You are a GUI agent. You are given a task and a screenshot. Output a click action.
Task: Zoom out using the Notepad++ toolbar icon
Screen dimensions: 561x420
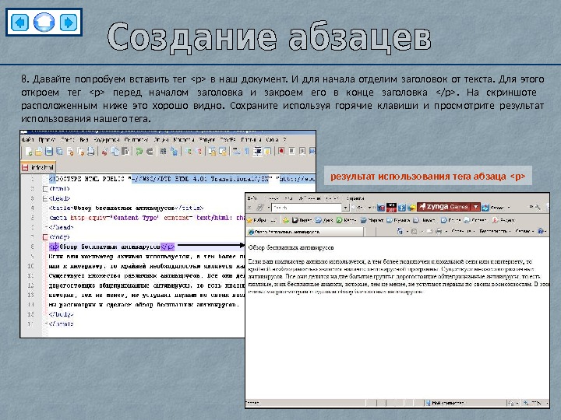coord(198,152)
